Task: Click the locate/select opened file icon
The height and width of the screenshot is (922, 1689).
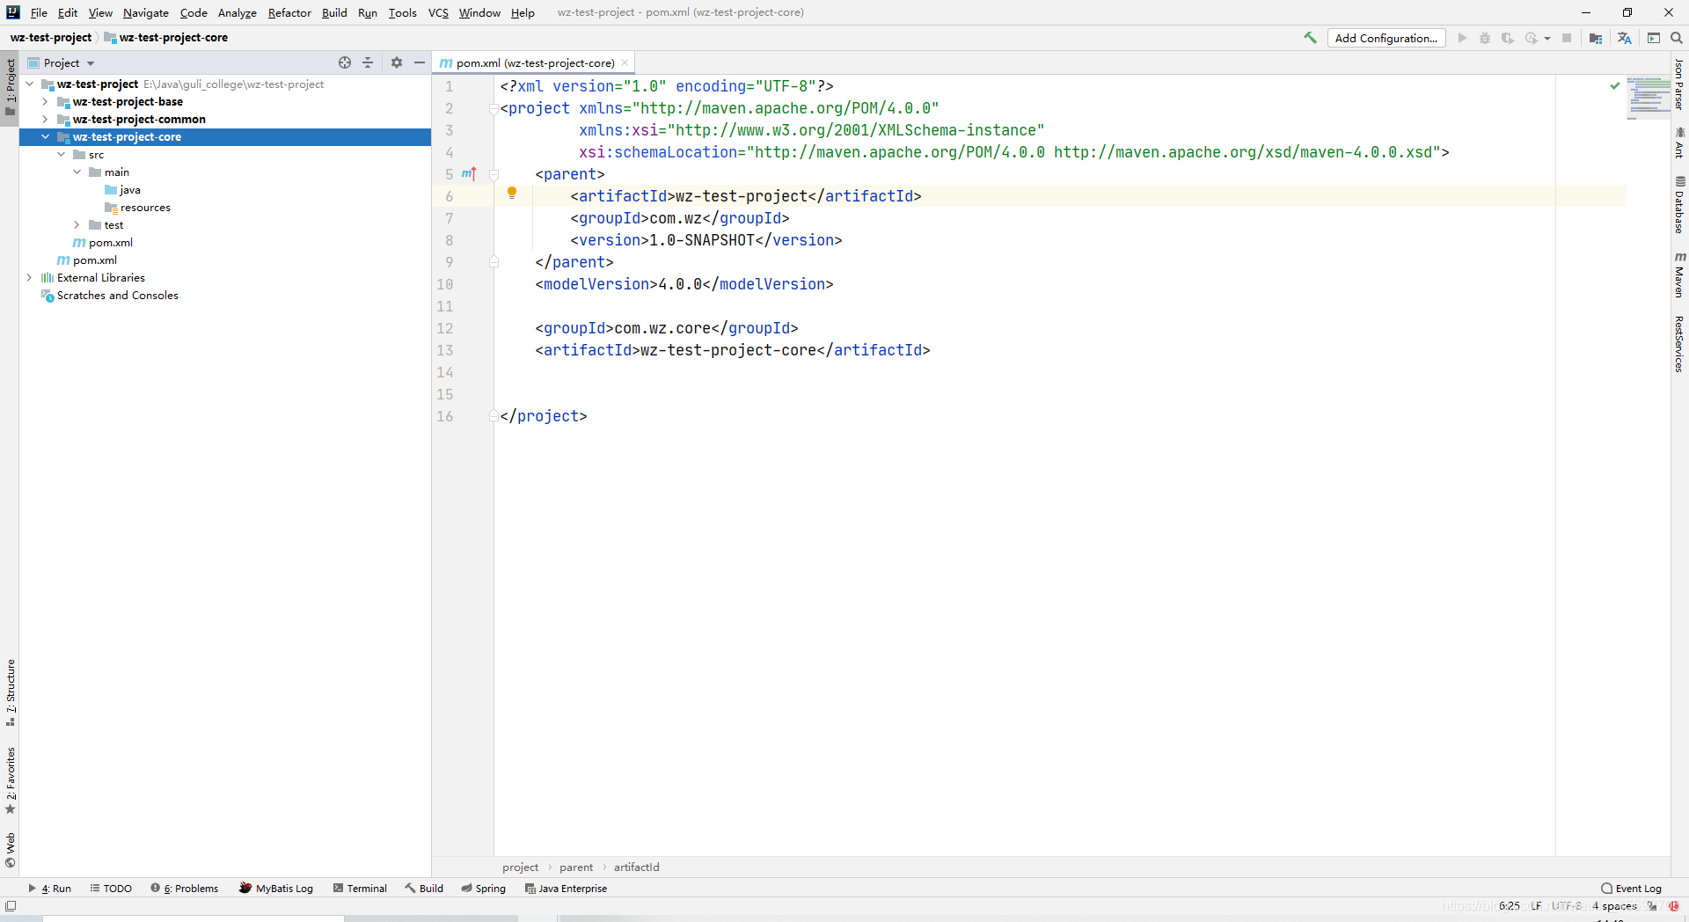Action: pyautogui.click(x=345, y=62)
